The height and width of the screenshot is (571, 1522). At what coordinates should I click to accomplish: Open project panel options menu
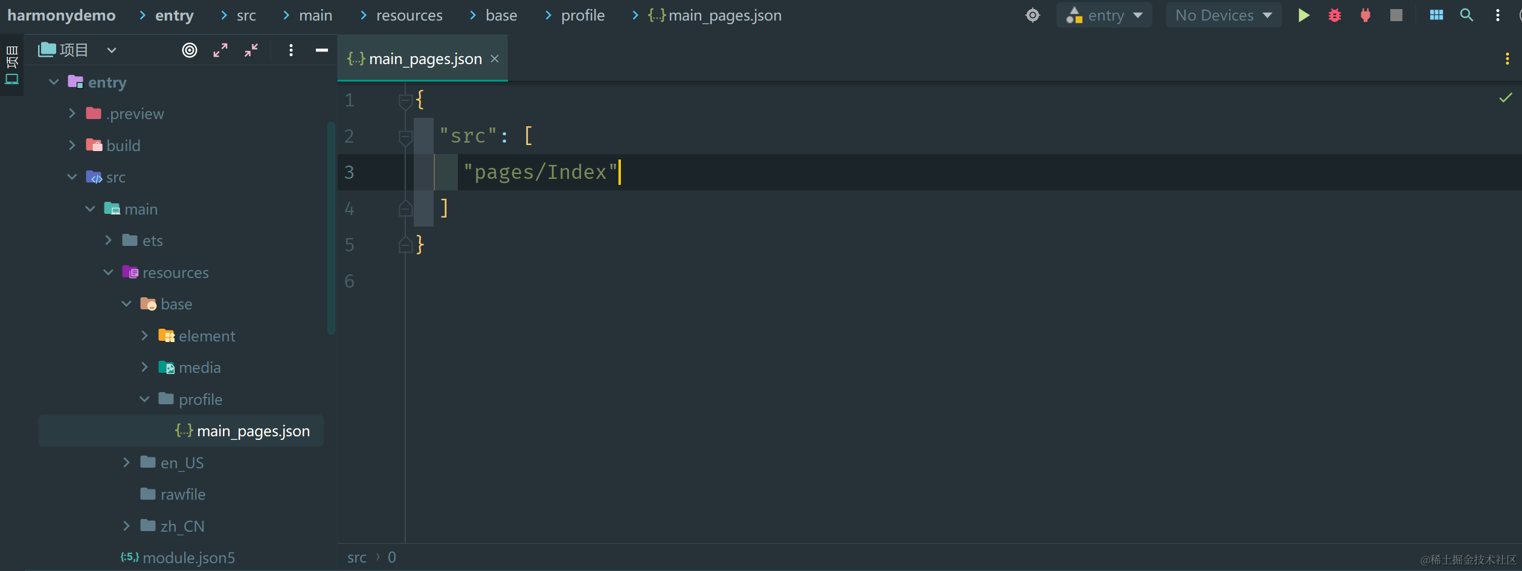(x=291, y=50)
